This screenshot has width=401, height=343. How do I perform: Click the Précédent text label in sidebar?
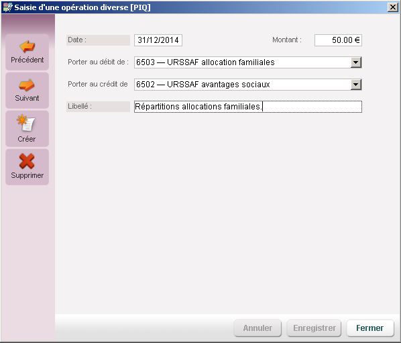click(x=27, y=60)
